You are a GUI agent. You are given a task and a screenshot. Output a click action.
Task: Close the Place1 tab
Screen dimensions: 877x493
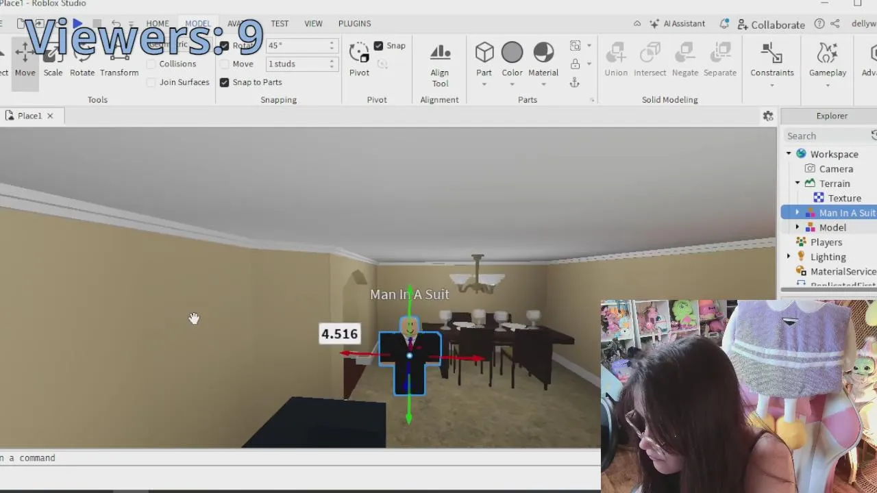[50, 116]
